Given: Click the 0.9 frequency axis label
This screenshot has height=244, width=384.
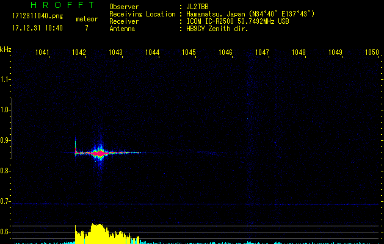Looking at the screenshot, I should point(5,140).
